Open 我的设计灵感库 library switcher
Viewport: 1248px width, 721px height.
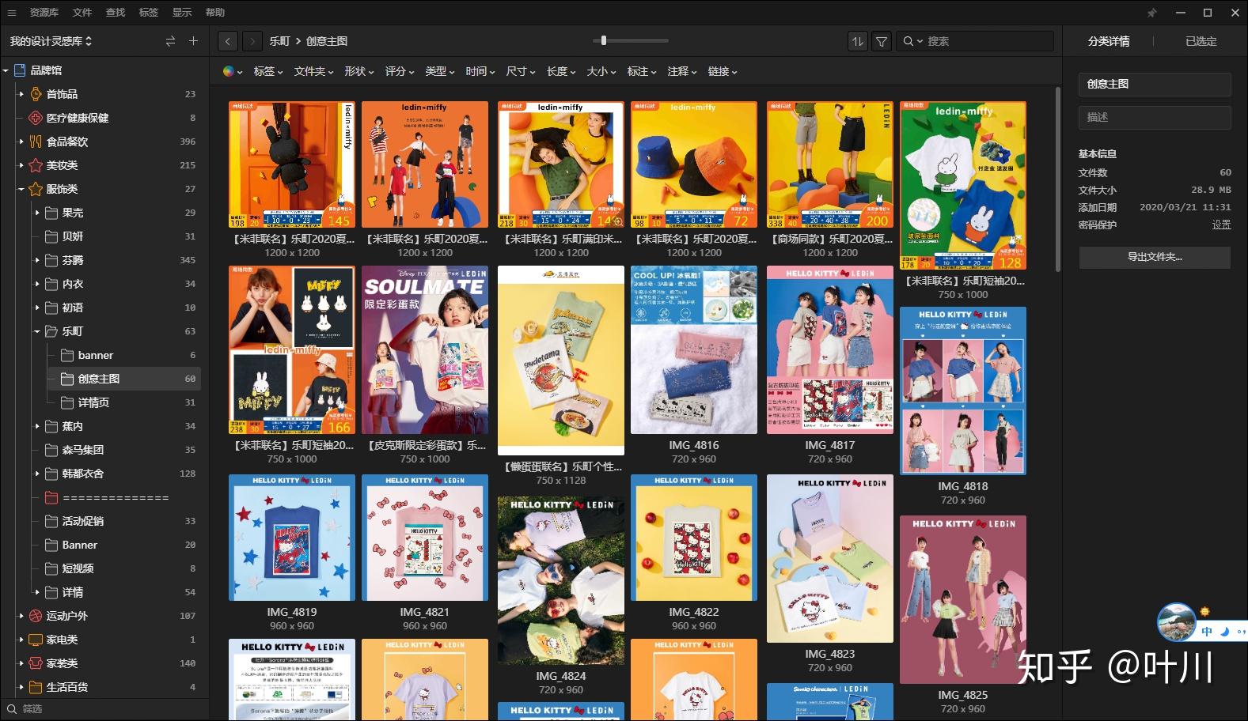click(51, 41)
